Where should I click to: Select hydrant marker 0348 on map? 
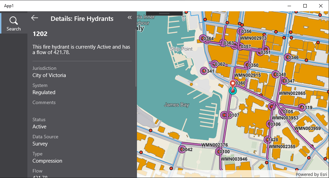click(x=276, y=74)
